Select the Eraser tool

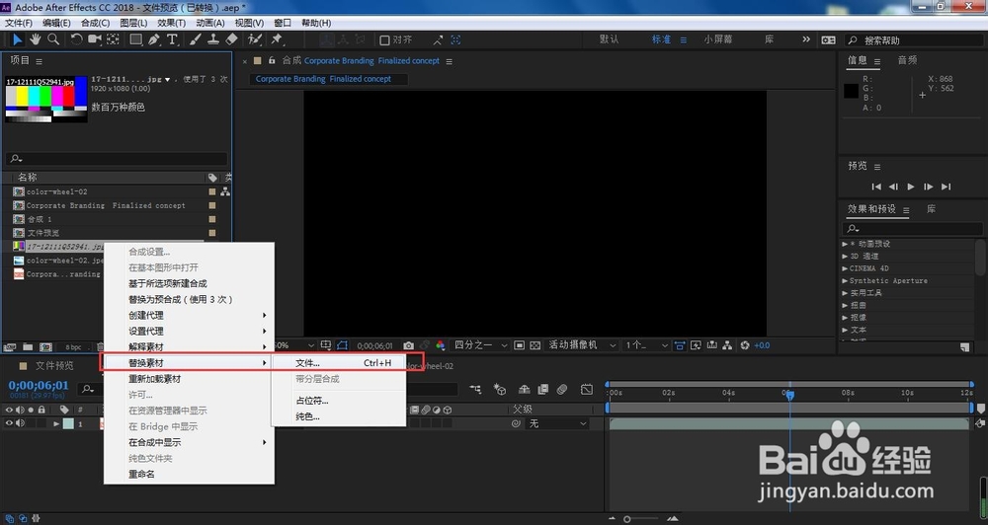(231, 39)
